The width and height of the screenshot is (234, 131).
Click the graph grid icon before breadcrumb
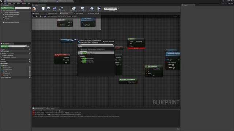point(45,16)
